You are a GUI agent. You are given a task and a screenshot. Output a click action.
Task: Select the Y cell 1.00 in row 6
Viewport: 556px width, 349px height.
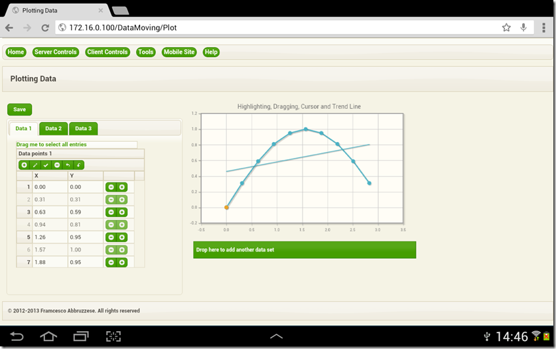pyautogui.click(x=86, y=249)
